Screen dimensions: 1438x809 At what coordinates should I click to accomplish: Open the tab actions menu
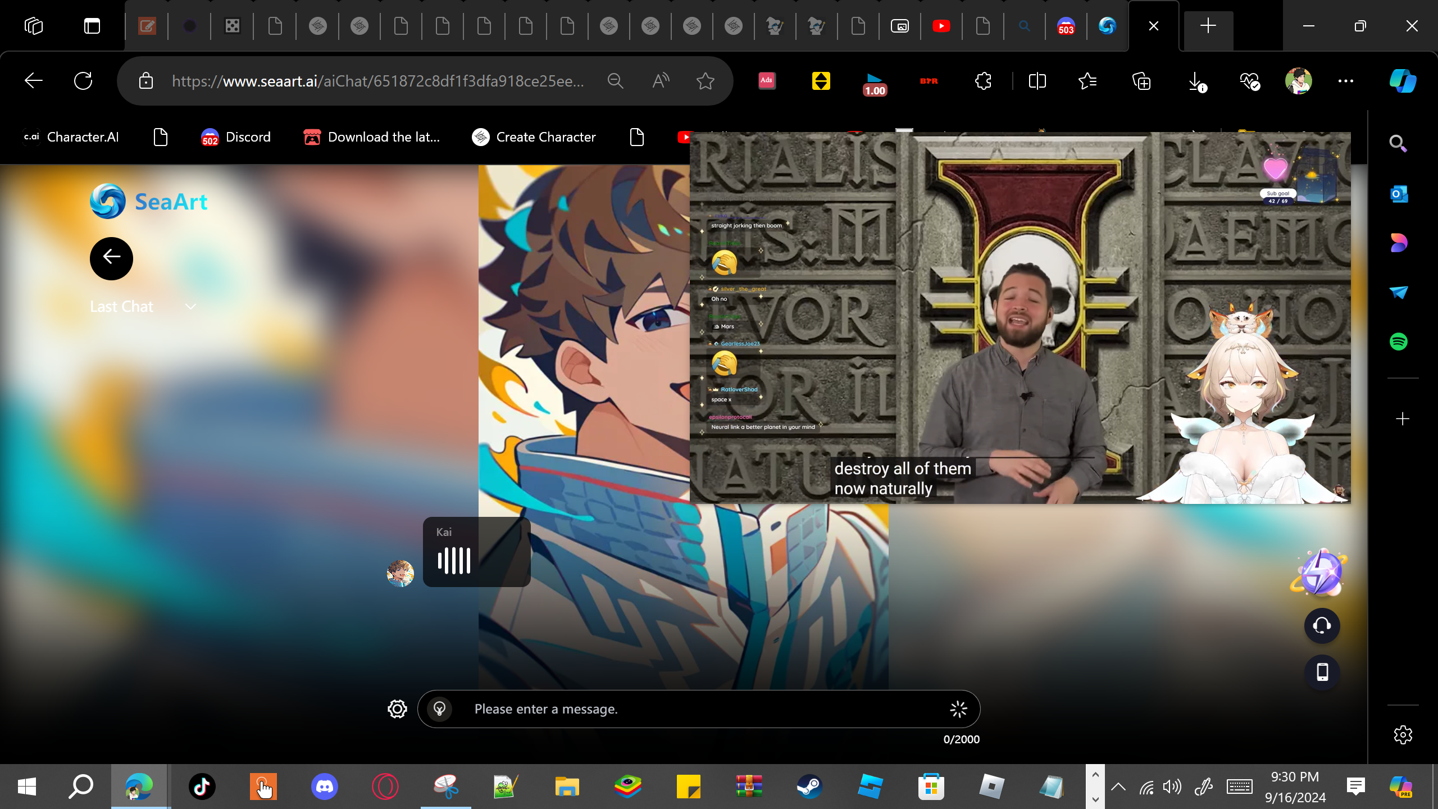[92, 26]
